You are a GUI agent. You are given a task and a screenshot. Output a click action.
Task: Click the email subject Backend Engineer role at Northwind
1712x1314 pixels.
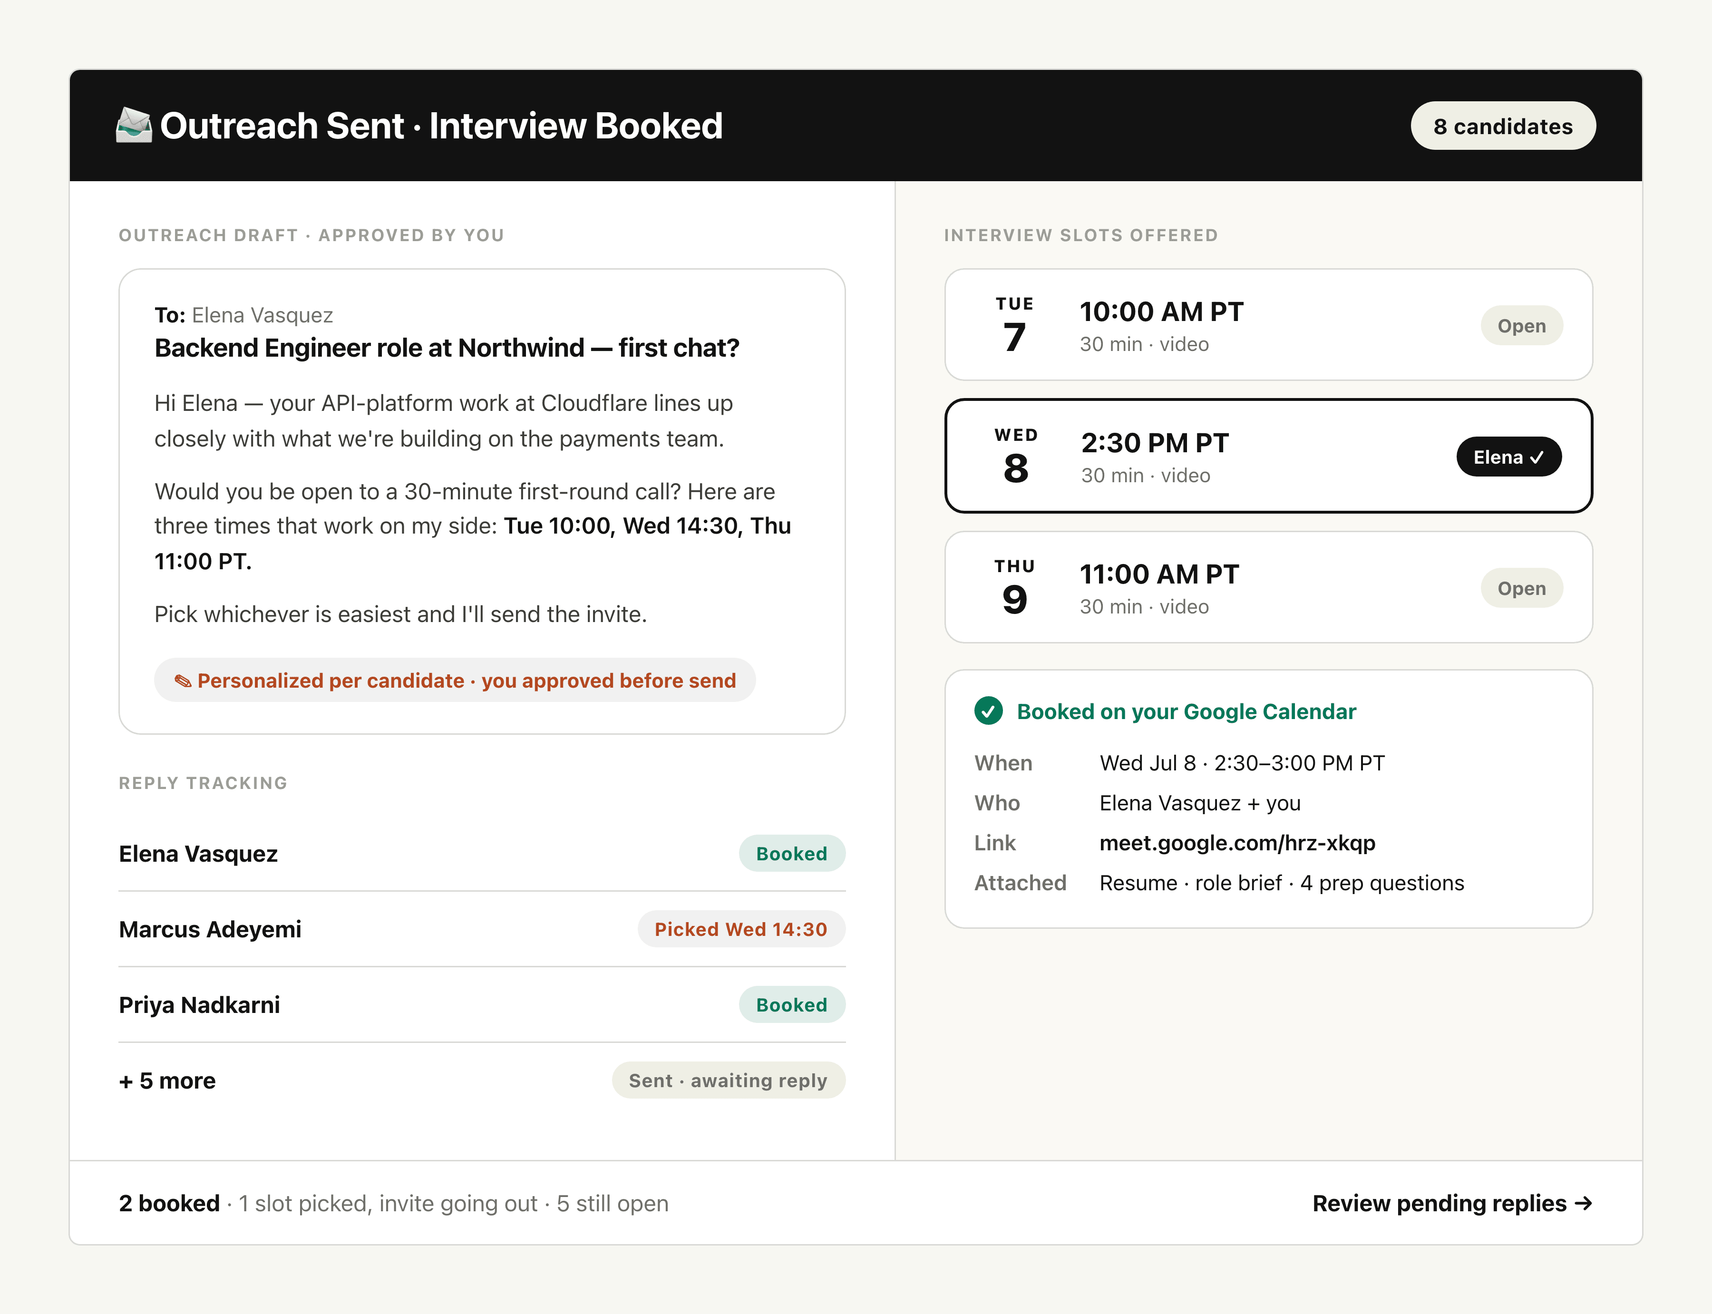(x=447, y=347)
